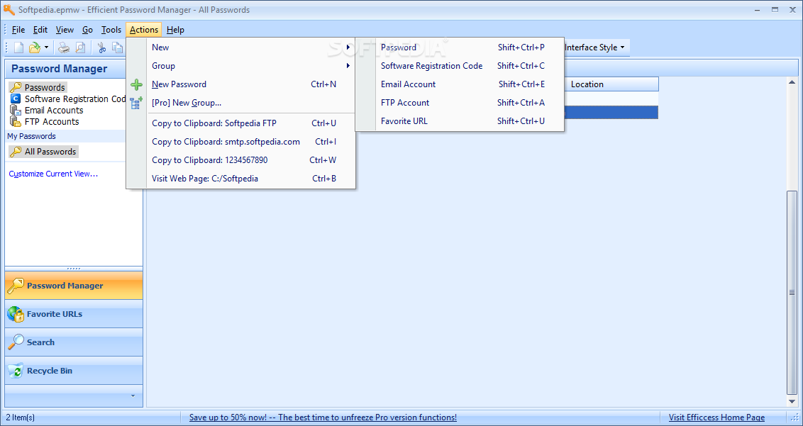
Task: Click the Copy toolbar icon
Action: [118, 48]
